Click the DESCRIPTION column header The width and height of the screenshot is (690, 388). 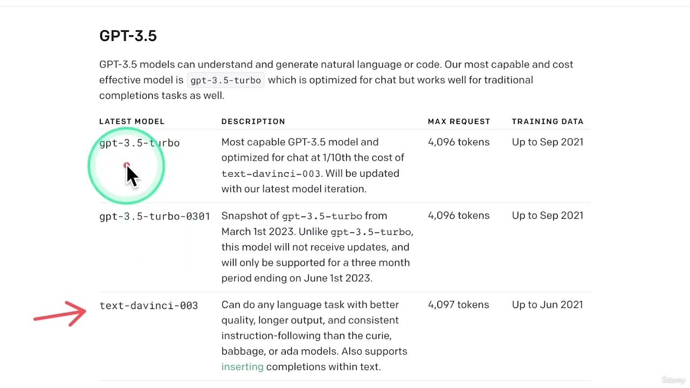coord(253,121)
